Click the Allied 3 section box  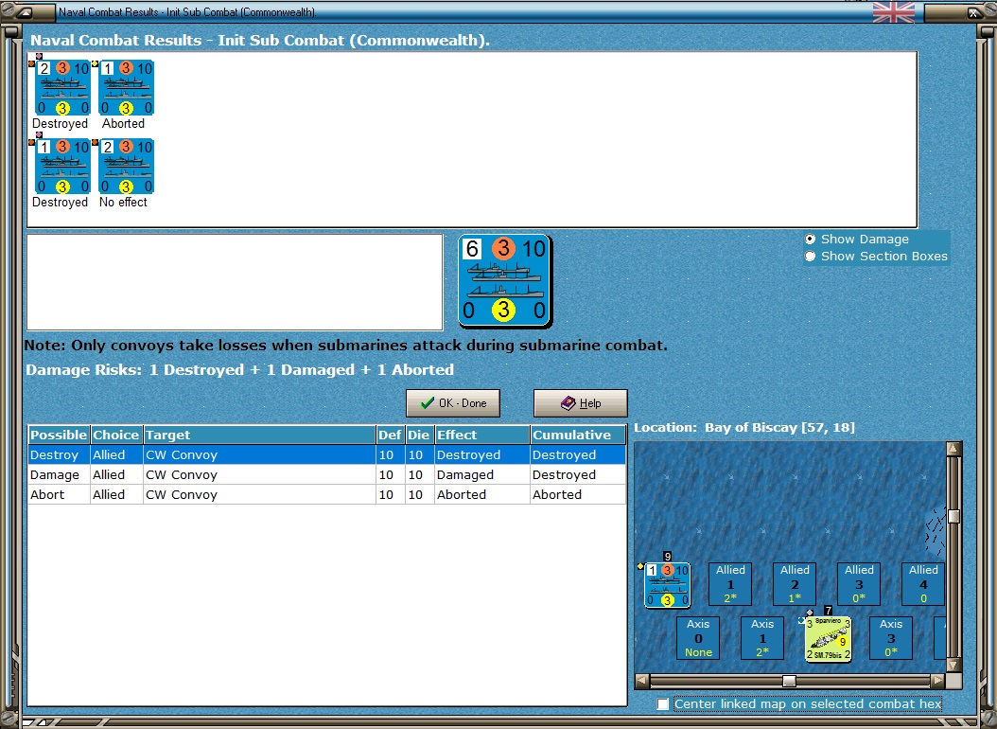tap(858, 583)
